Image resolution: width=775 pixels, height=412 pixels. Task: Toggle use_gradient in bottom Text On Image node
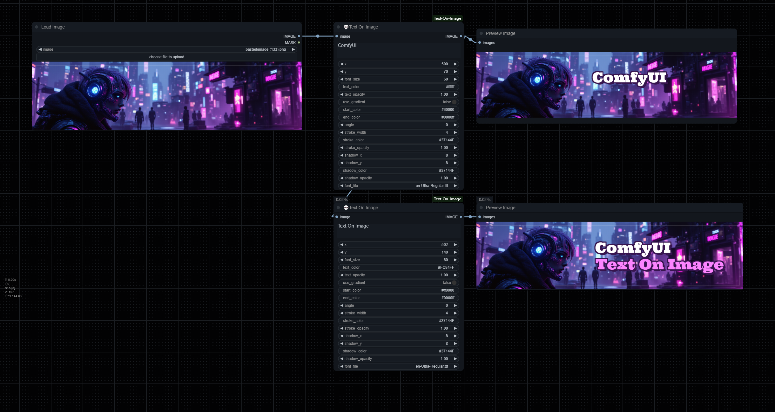coord(454,283)
